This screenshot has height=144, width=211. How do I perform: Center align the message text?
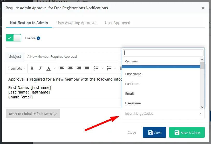pyautogui.click(x=70, y=69)
